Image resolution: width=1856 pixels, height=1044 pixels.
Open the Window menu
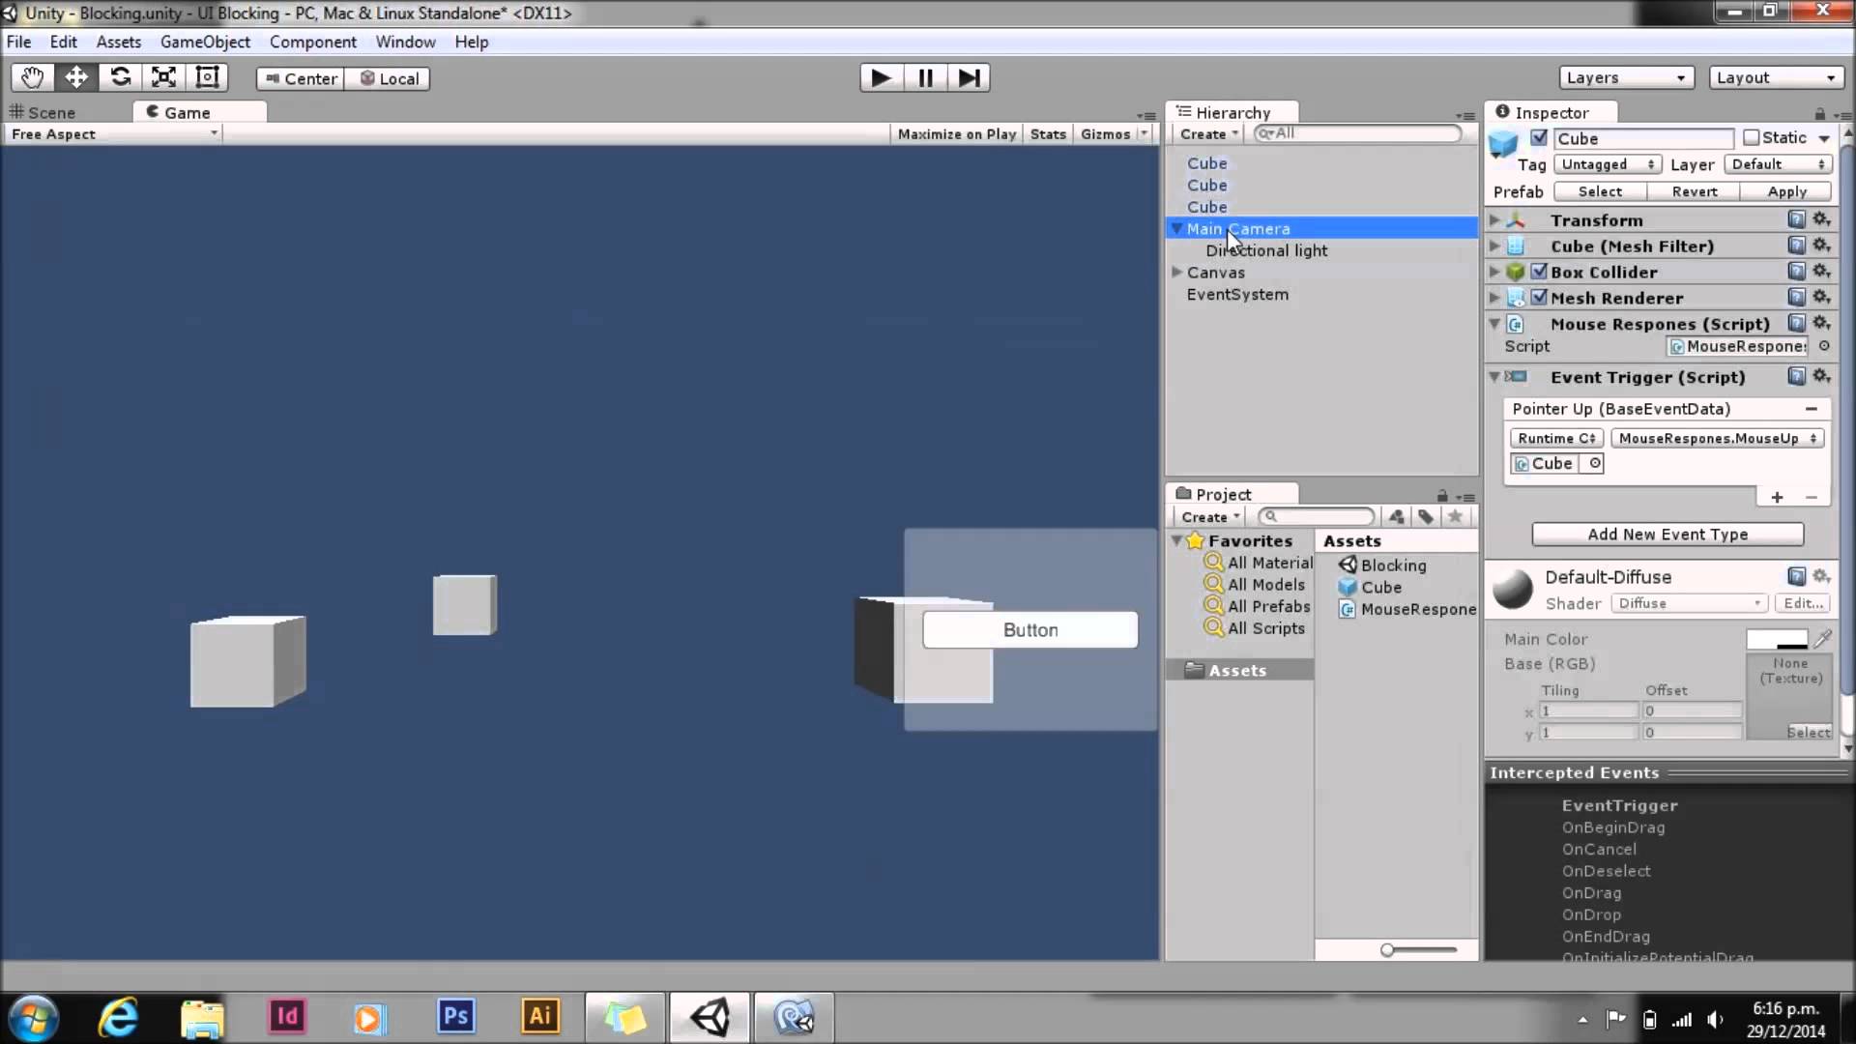point(405,42)
